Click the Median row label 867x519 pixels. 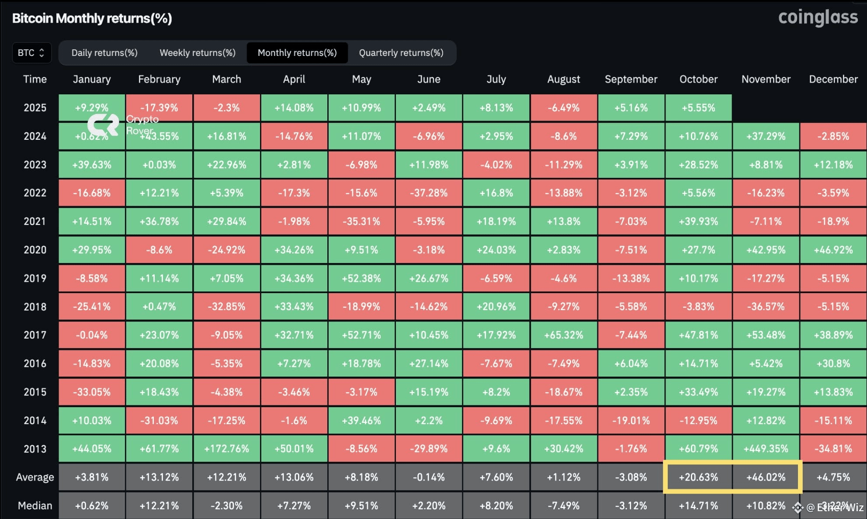pyautogui.click(x=35, y=505)
